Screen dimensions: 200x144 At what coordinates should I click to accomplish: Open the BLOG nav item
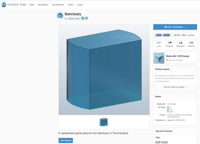(80, 5)
